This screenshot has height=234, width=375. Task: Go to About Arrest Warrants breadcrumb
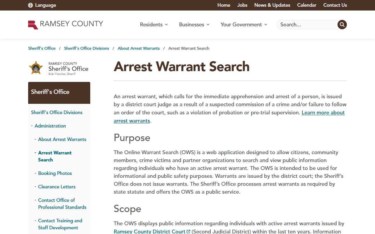pyautogui.click(x=139, y=48)
